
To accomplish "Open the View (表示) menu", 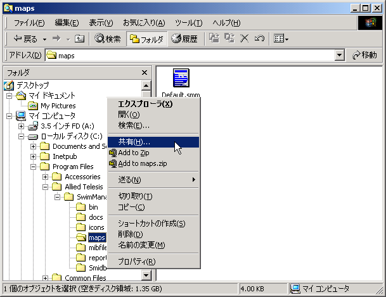I will point(101,23).
